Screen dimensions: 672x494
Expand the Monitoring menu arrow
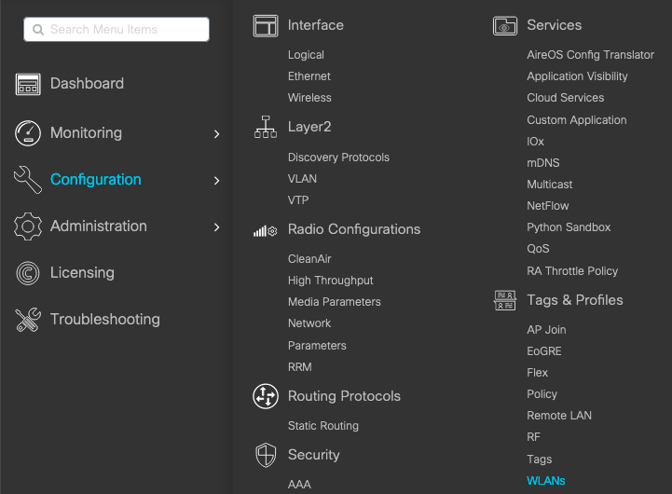216,134
